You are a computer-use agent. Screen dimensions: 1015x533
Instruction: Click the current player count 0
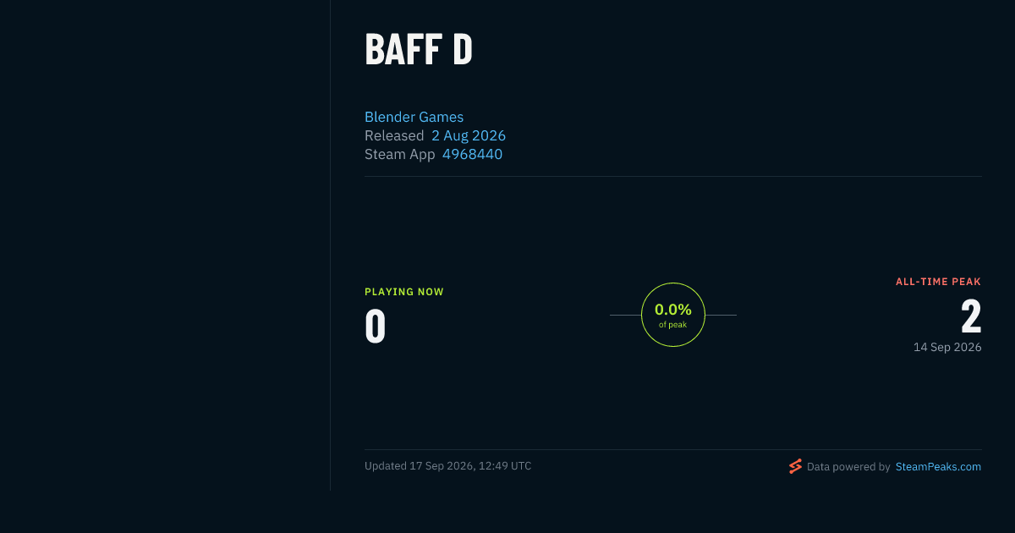coord(376,327)
